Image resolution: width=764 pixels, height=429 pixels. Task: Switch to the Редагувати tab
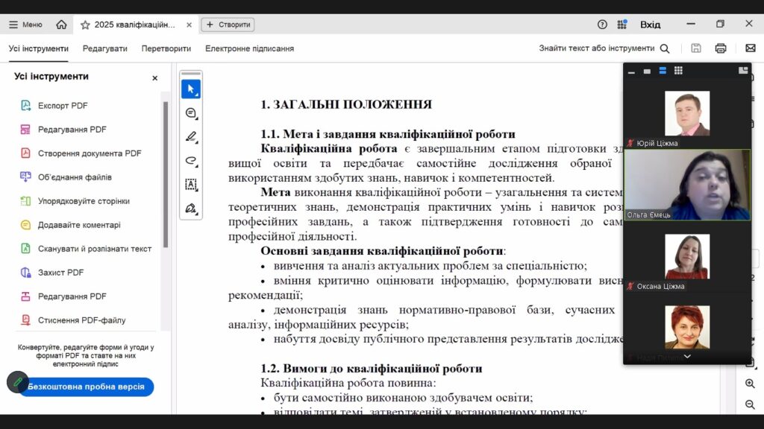pyautogui.click(x=104, y=48)
